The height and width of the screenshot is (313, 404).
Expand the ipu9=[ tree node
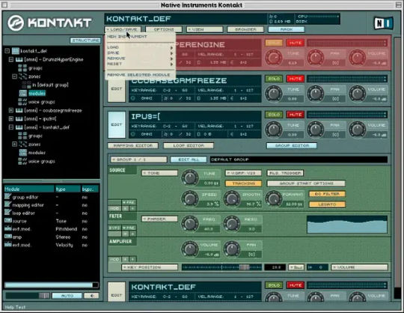point(11,119)
